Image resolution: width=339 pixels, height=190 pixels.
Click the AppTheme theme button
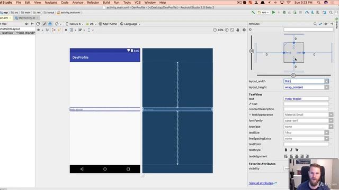[108, 24]
